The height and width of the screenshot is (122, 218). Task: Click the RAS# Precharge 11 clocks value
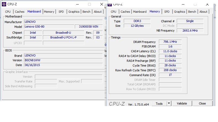tap(170, 60)
